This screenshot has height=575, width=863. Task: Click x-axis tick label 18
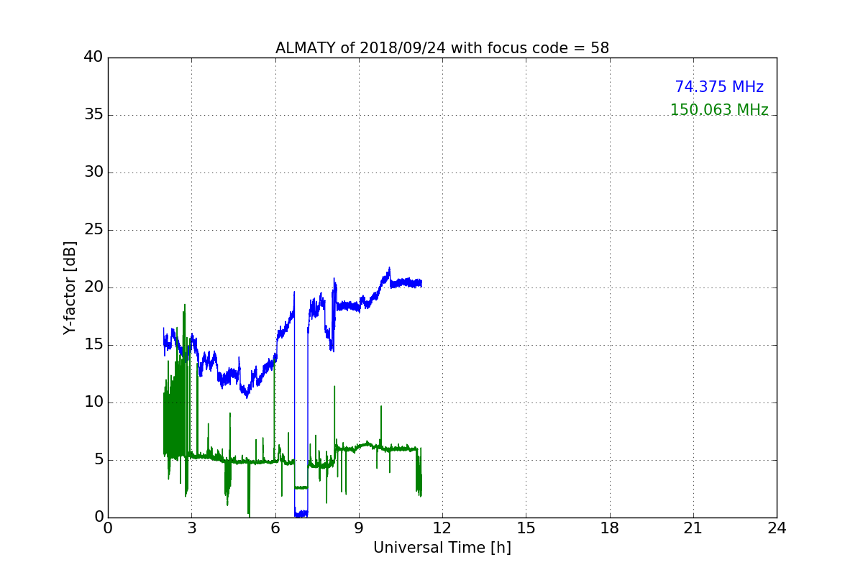610,528
